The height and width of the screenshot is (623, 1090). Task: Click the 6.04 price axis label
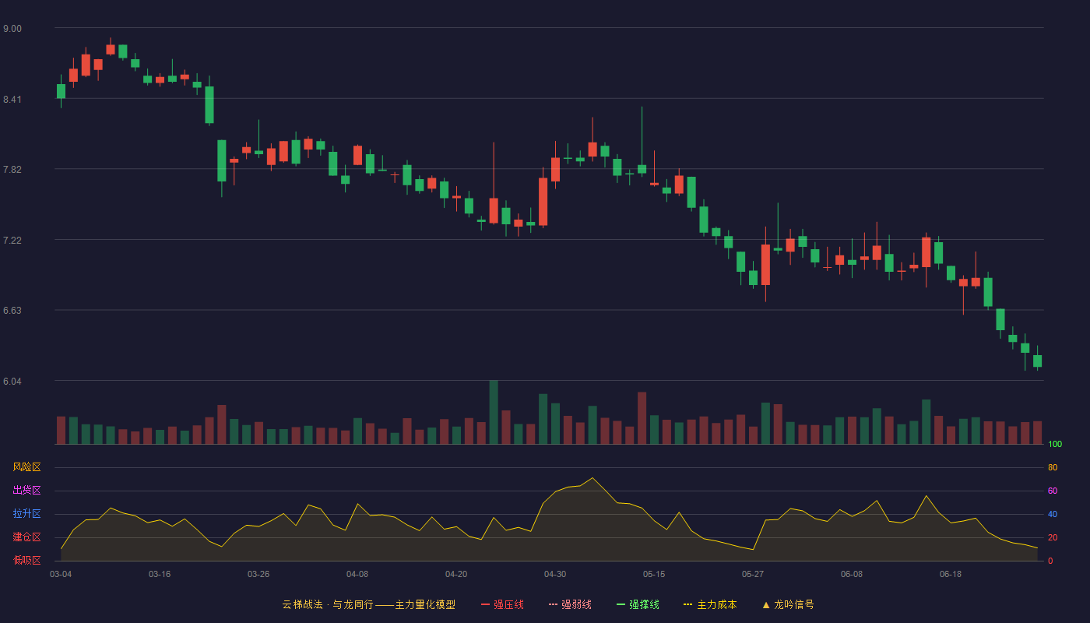(x=12, y=382)
